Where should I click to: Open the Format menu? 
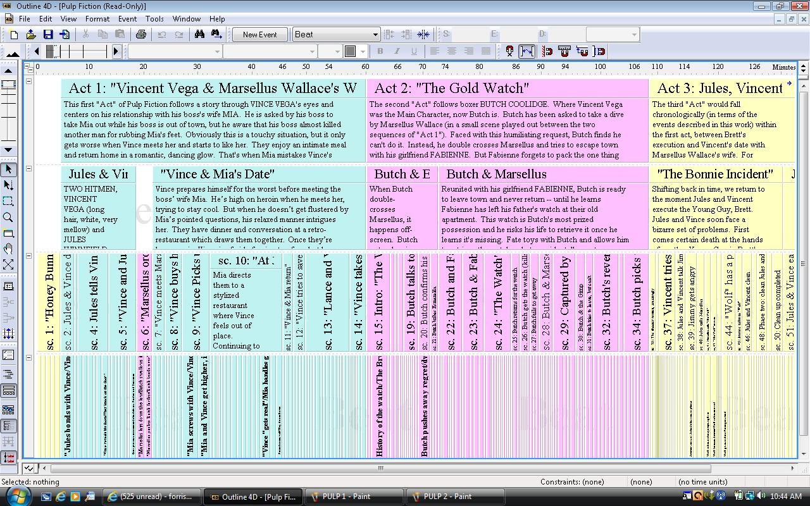(x=97, y=19)
